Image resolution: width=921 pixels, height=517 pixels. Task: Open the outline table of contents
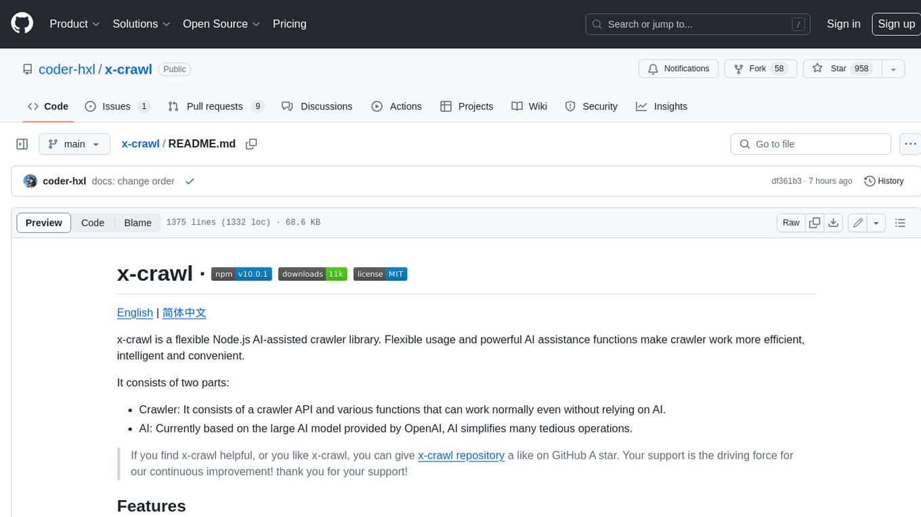pos(900,223)
